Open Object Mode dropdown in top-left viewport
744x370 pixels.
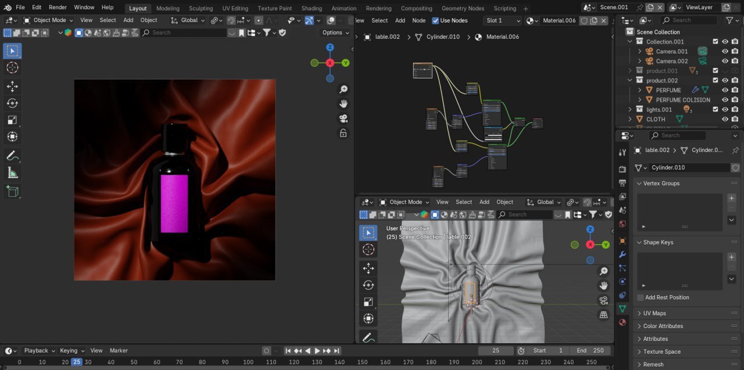pyautogui.click(x=49, y=20)
